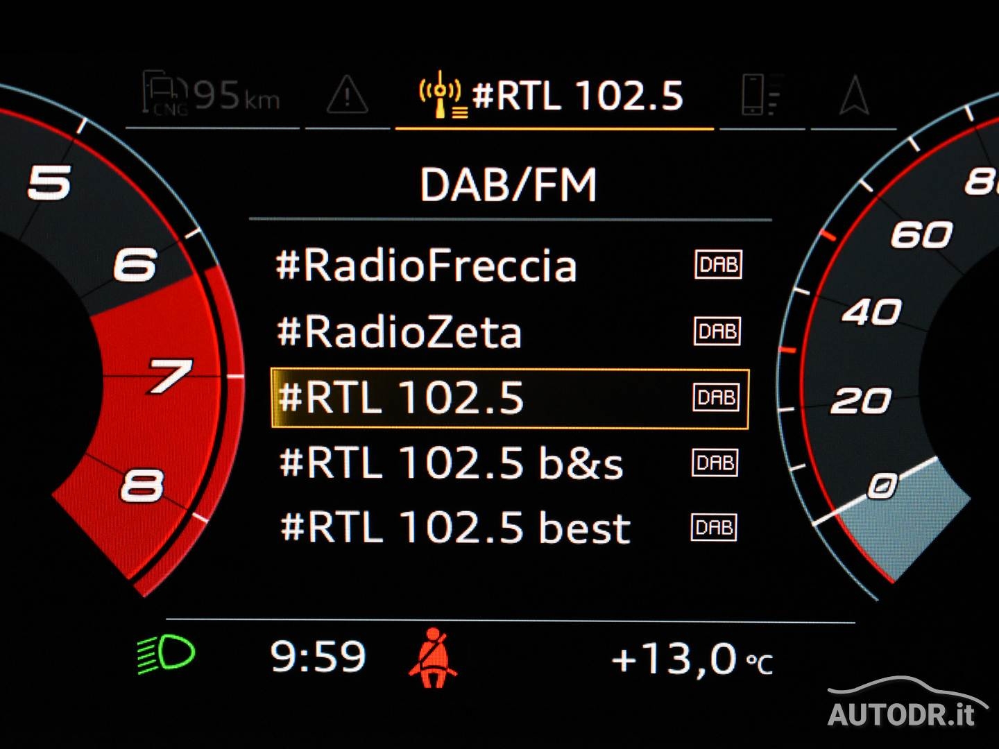
Task: Click the DAB/FM header title
Action: [509, 185]
